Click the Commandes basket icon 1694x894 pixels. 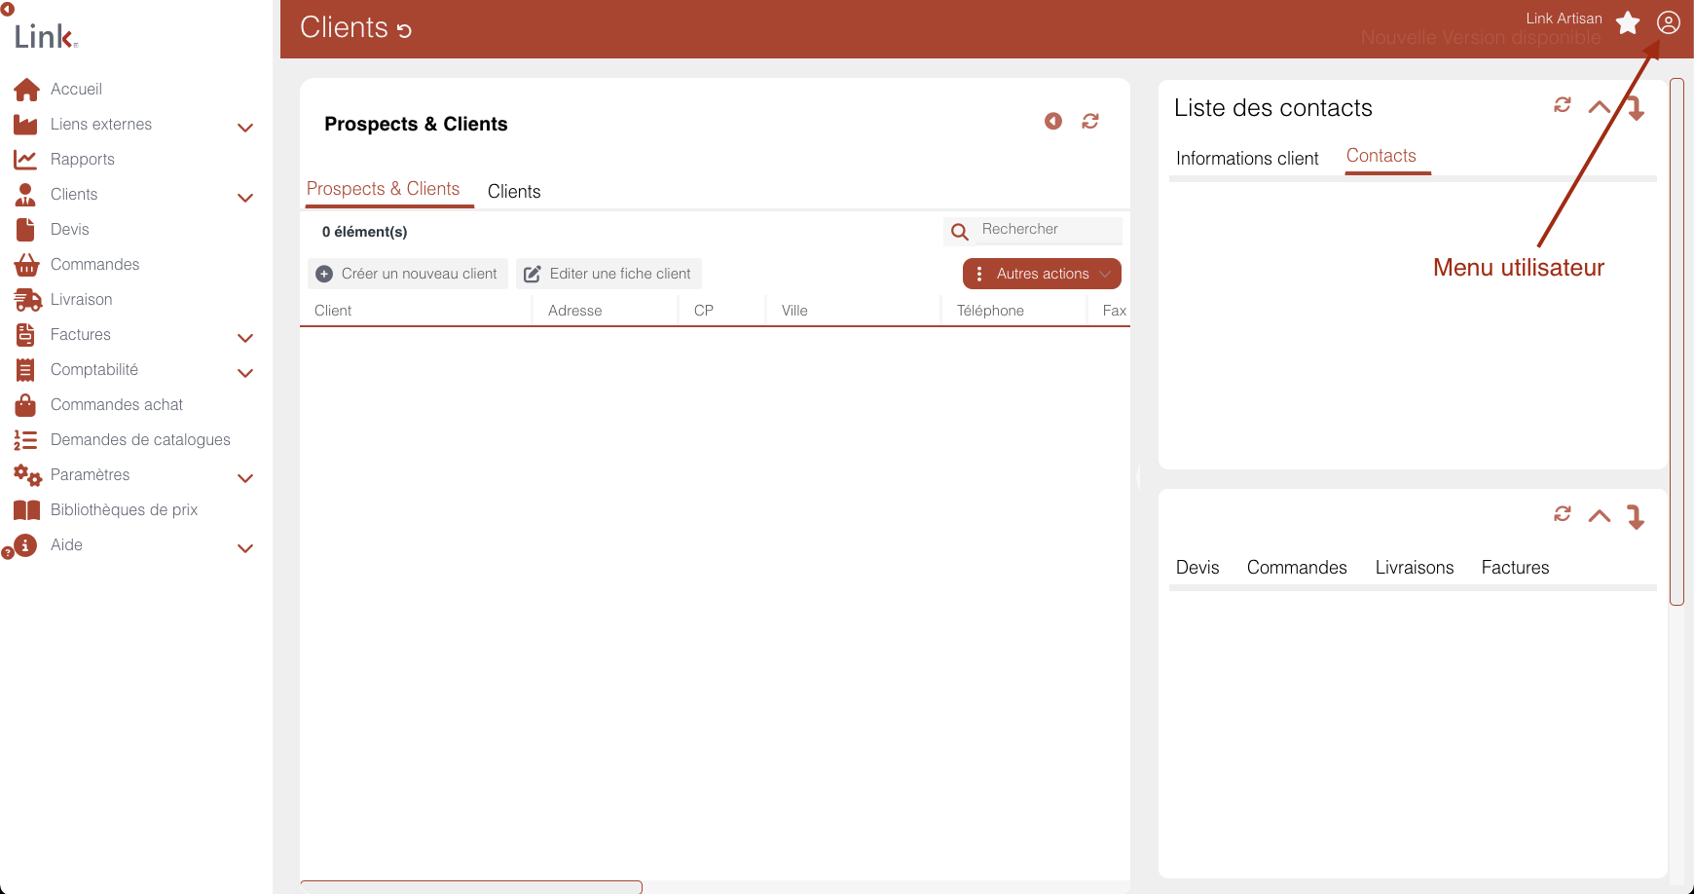[x=26, y=265]
